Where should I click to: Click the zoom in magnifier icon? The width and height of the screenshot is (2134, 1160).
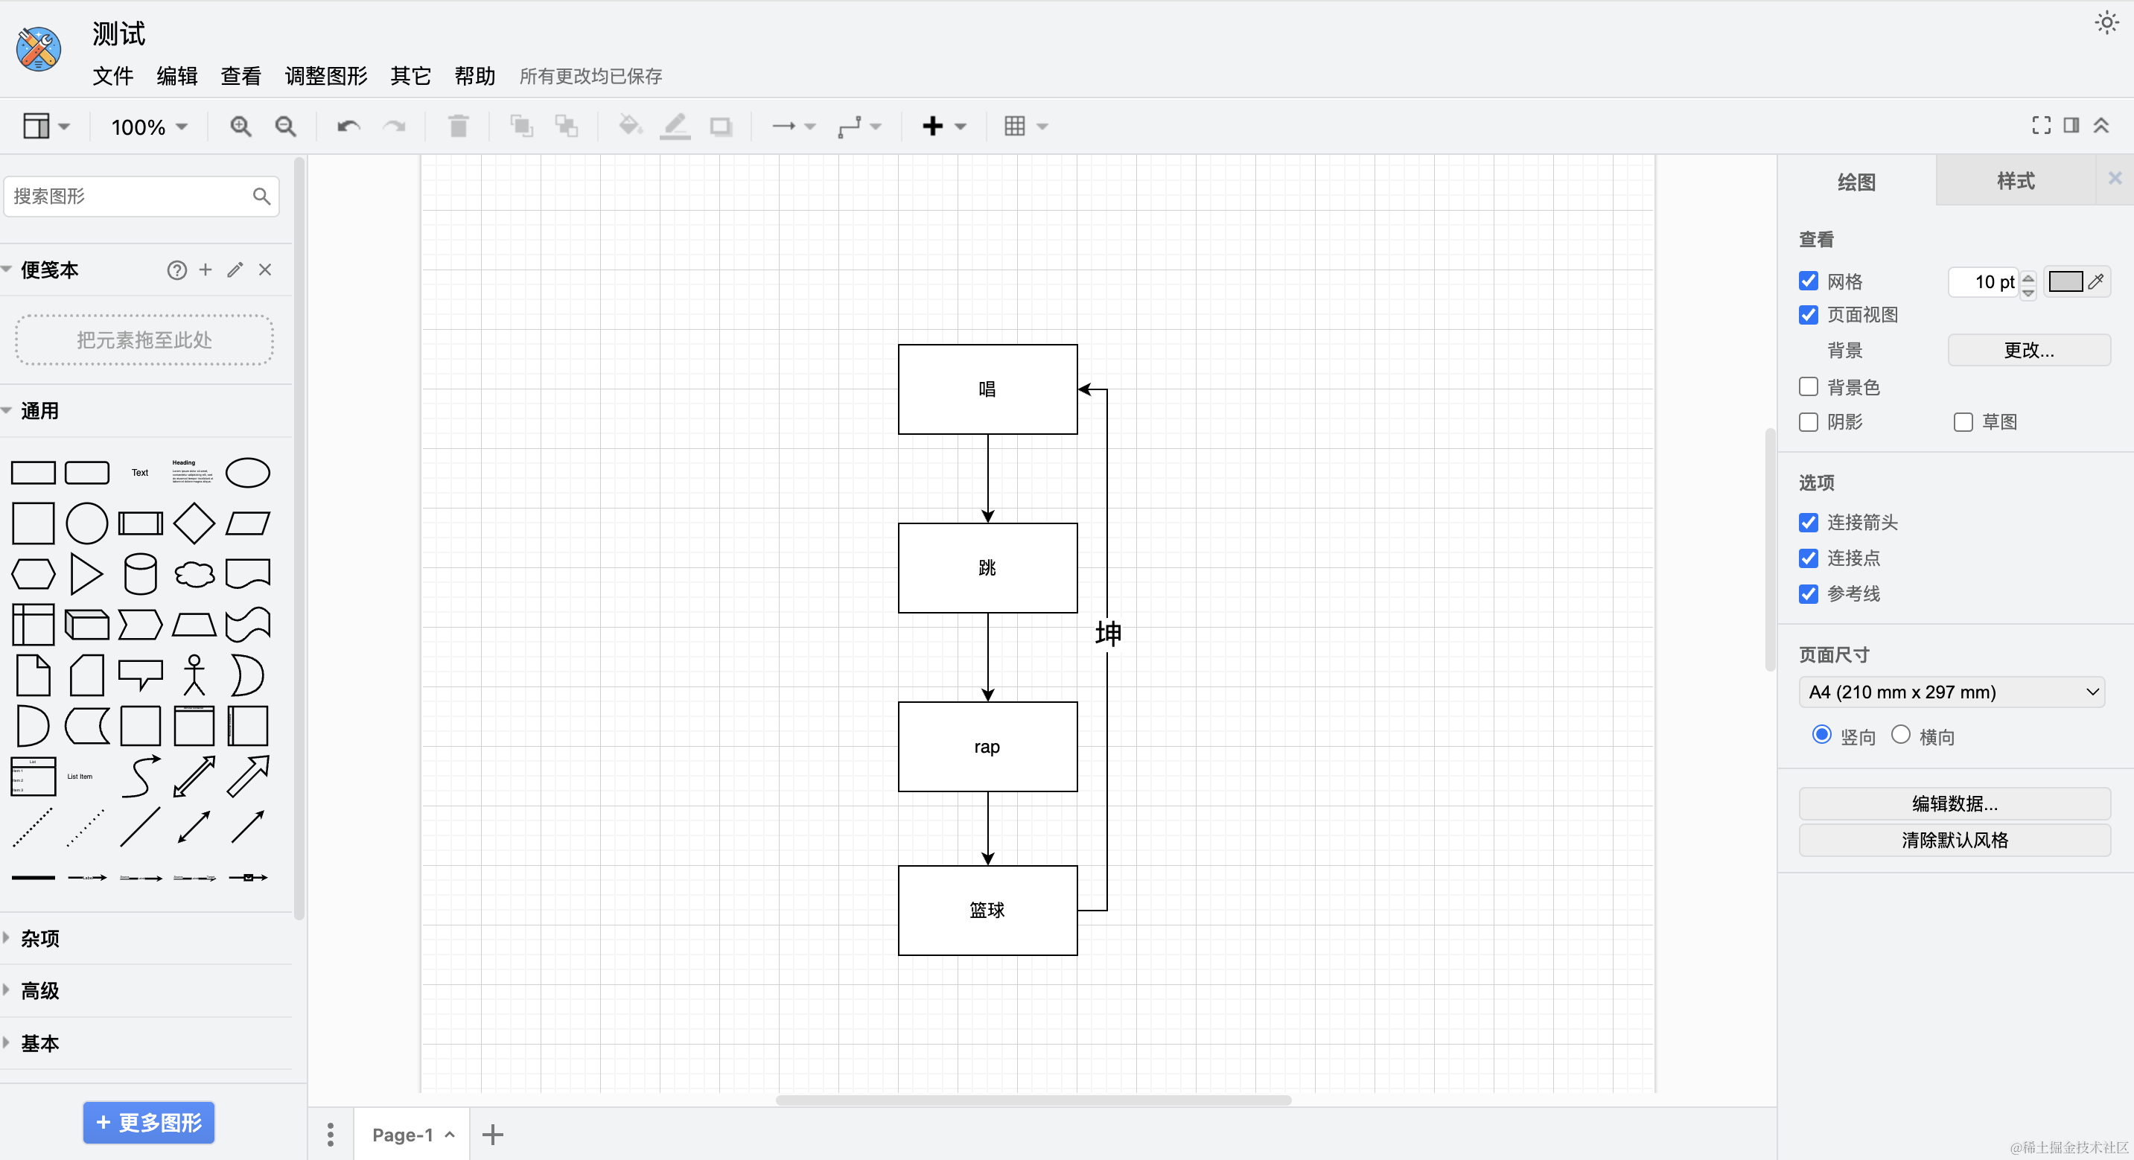pyautogui.click(x=241, y=126)
